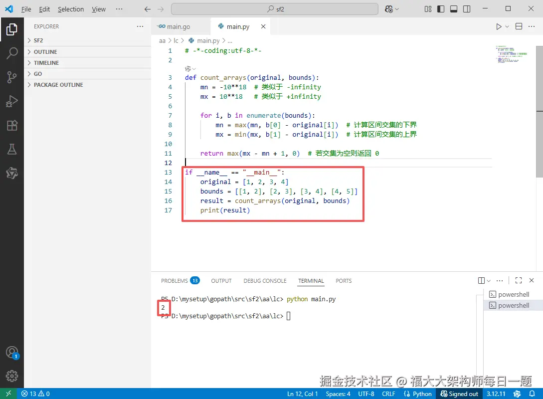This screenshot has height=399, width=543.
Task: Expand the OUTLINE section
Action: click(88, 51)
